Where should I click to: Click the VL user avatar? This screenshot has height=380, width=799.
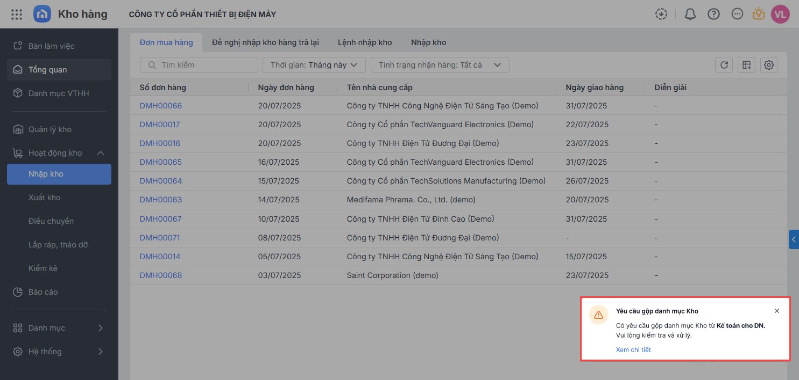click(780, 14)
